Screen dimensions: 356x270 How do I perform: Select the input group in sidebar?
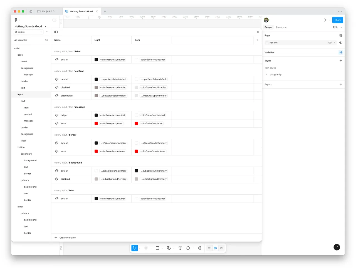point(31,95)
